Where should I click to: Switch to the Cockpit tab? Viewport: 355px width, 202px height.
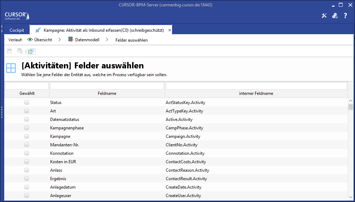click(17, 30)
